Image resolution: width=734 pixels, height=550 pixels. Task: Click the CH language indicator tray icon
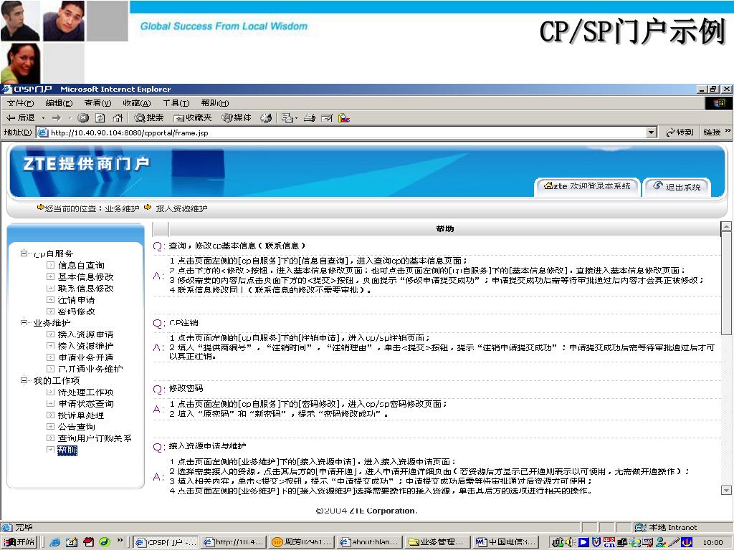609,542
